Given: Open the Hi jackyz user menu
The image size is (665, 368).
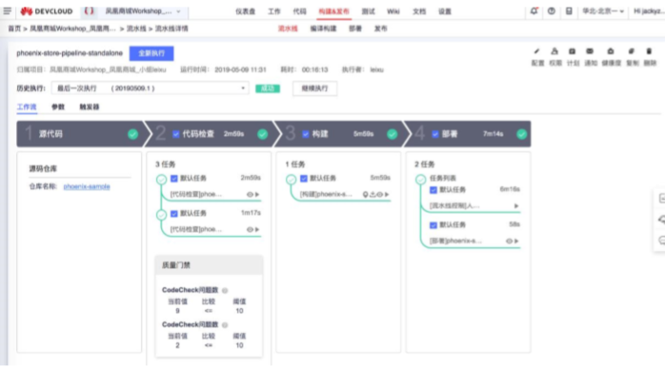Looking at the screenshot, I should (649, 11).
